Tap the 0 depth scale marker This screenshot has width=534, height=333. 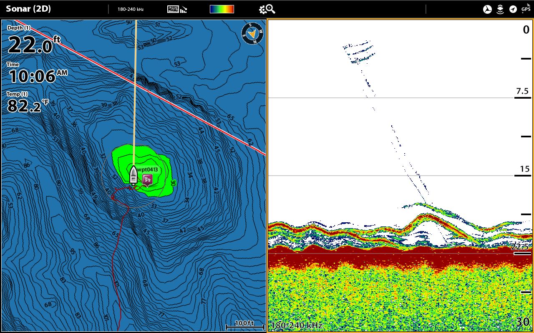526,30
